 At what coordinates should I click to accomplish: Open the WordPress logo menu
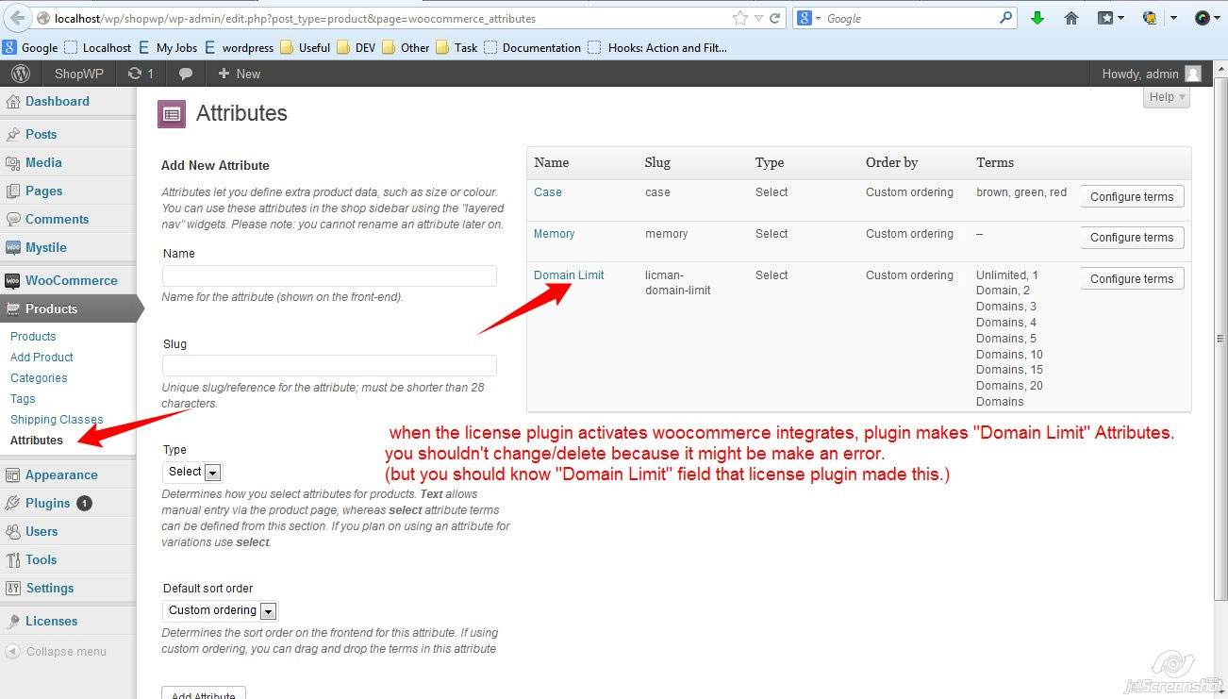coord(21,74)
